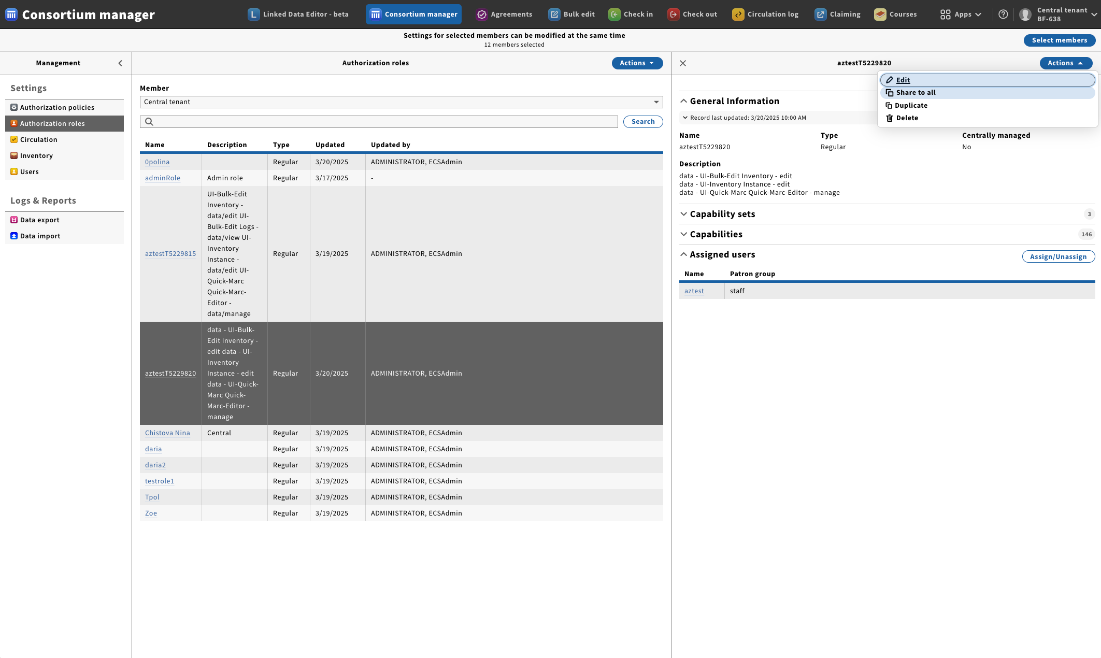1101x658 pixels.
Task: Collapse General Information accordion
Action: click(730, 101)
